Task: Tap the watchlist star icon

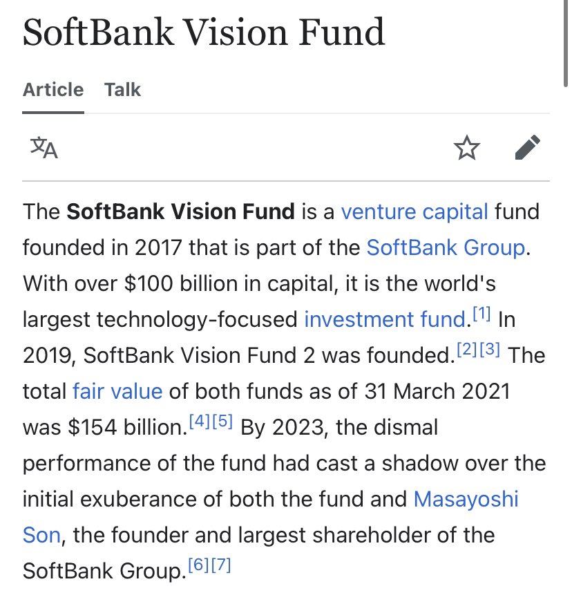Action: 466,147
